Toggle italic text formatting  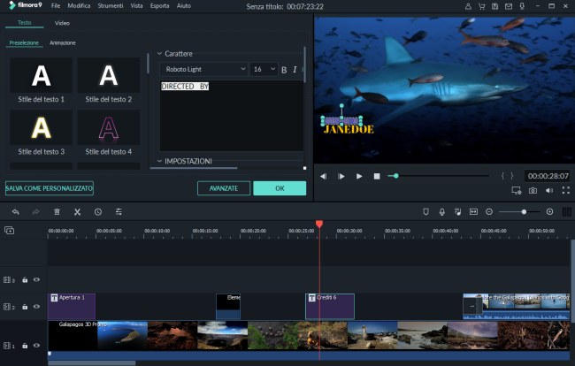(x=295, y=69)
